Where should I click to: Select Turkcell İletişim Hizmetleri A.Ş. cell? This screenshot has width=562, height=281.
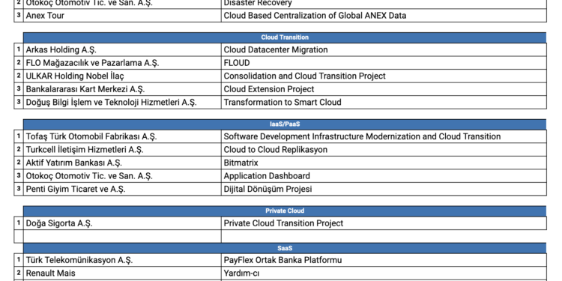(x=122, y=150)
